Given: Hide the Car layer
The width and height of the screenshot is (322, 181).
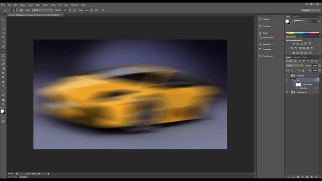Looking at the screenshot, I should (x=287, y=80).
